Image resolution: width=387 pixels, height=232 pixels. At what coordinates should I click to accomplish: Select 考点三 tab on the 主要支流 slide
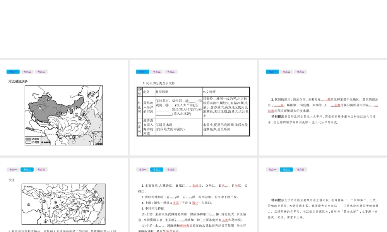171,170
